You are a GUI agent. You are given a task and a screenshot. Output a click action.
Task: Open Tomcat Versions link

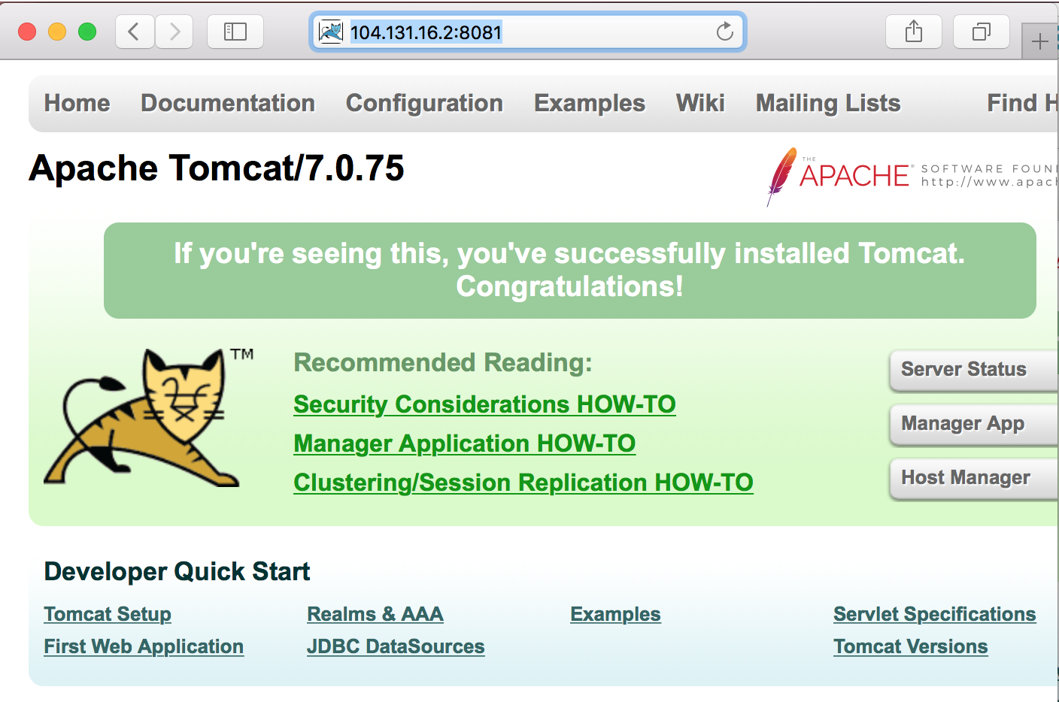tap(910, 646)
